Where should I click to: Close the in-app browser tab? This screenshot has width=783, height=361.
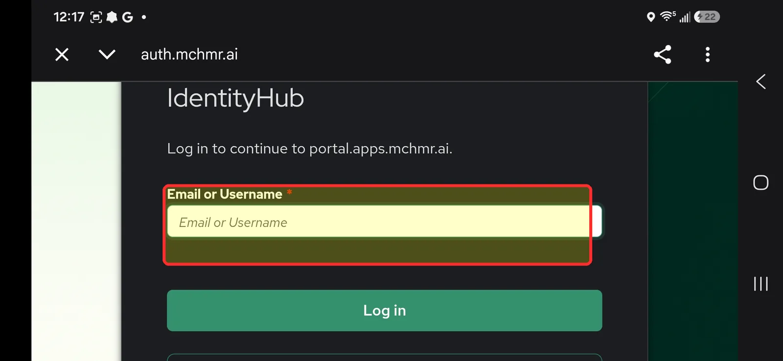coord(62,54)
